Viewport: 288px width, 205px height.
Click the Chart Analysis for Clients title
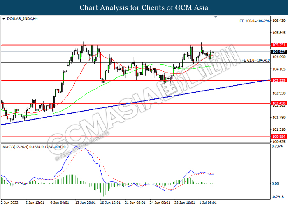(x=144, y=8)
